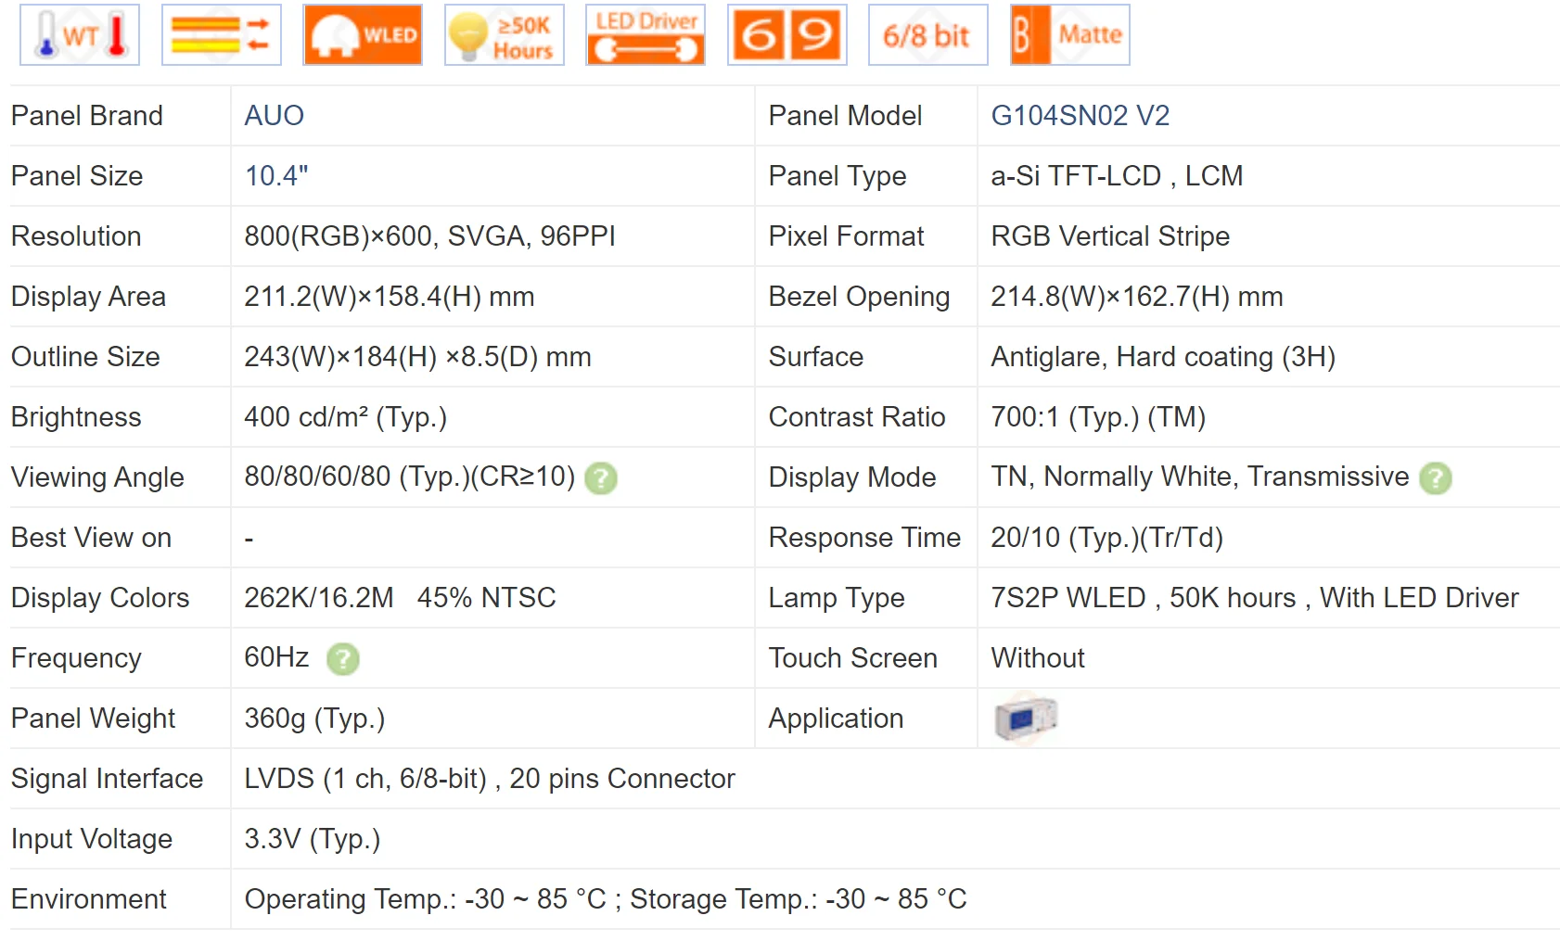Click the Surface label
The image size is (1560, 941).
pyautogui.click(x=816, y=357)
